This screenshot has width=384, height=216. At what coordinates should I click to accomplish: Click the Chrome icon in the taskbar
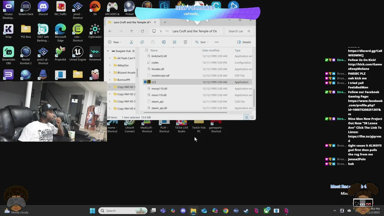pos(226,211)
